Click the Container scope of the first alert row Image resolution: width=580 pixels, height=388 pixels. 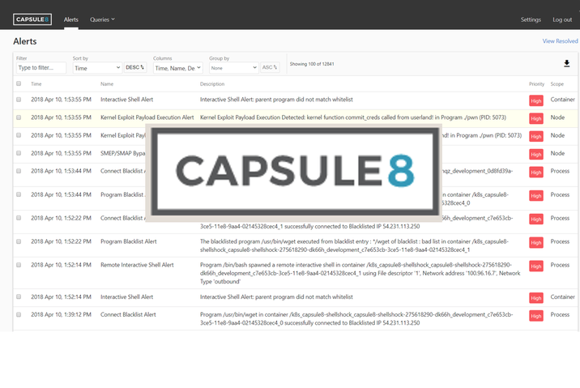pos(563,100)
